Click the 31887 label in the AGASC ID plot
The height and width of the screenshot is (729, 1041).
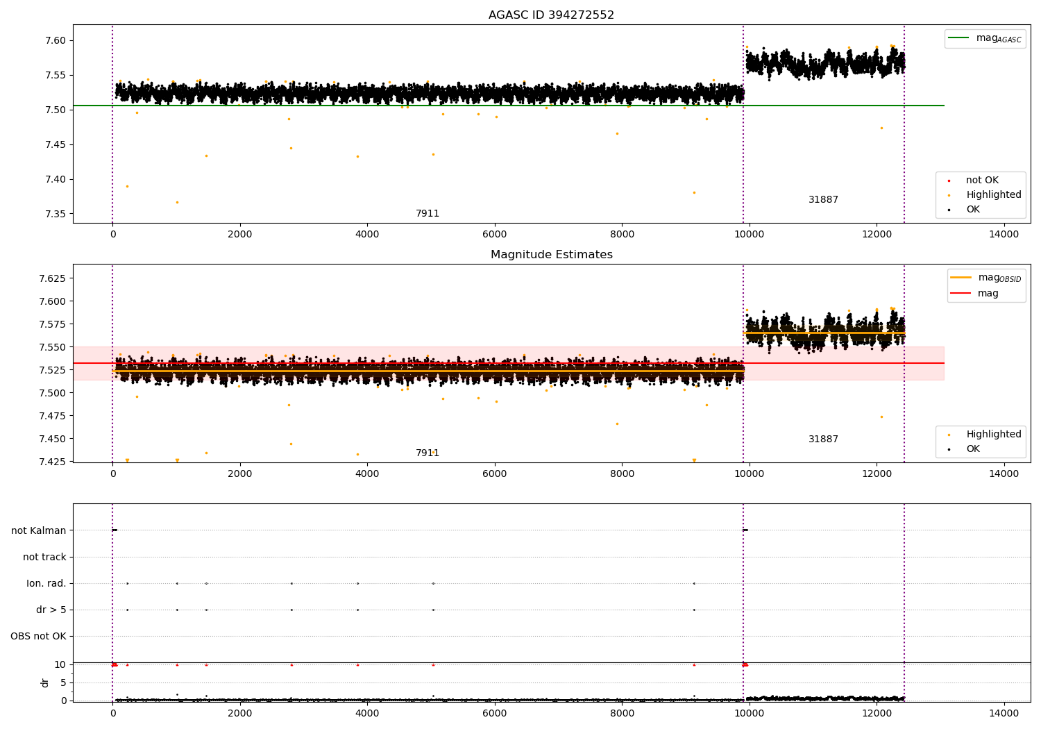pyautogui.click(x=823, y=200)
